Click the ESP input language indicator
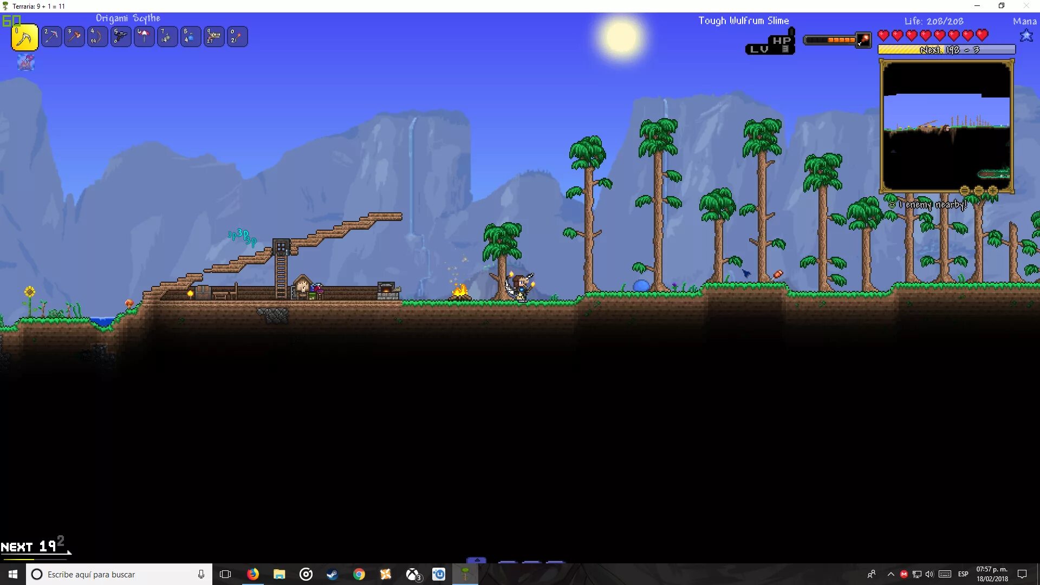This screenshot has width=1040, height=585. pos(963,574)
